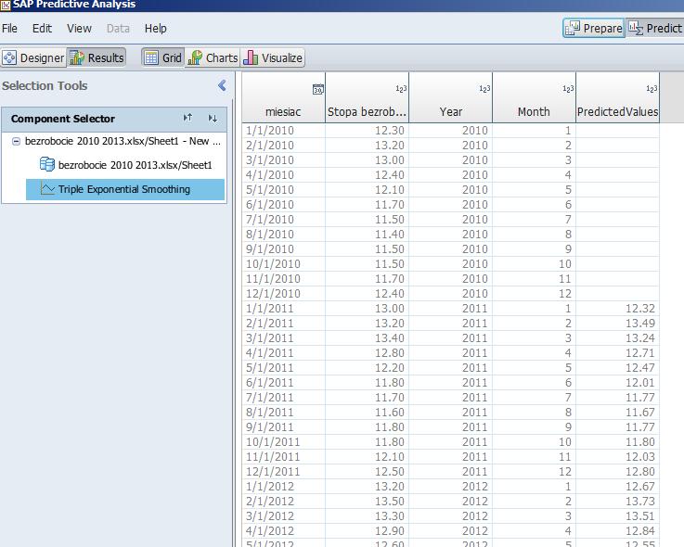This screenshot has height=547, width=684.
Task: Click the line chart icon of Triple Exponential Smoothing
Action: point(47,188)
